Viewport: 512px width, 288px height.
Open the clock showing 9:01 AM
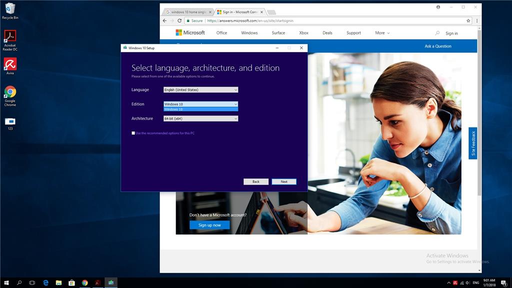pyautogui.click(x=489, y=283)
